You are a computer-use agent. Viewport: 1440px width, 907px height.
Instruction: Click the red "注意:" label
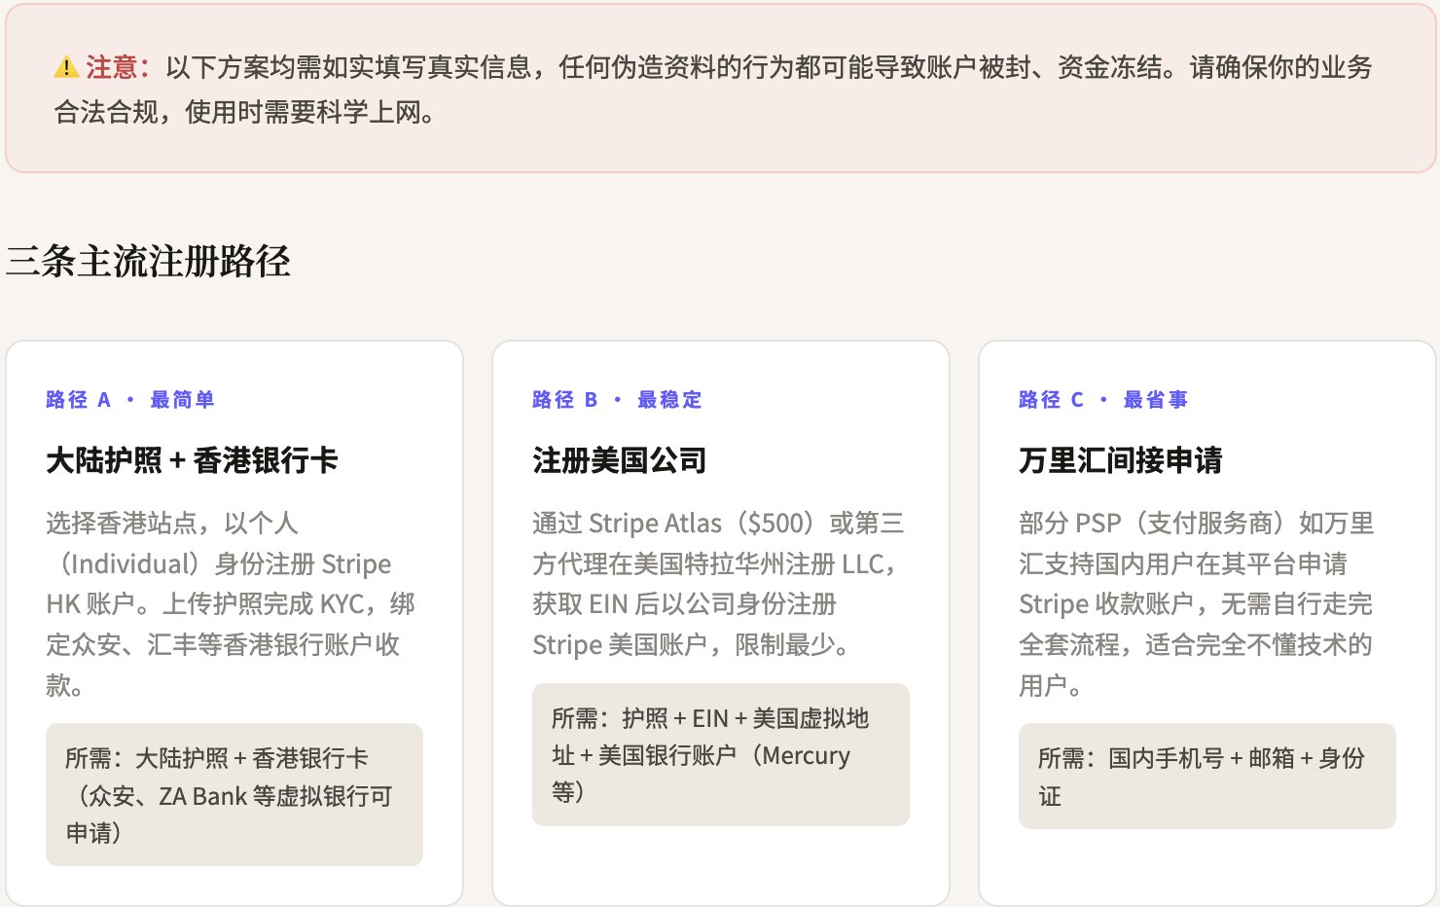coord(118,67)
